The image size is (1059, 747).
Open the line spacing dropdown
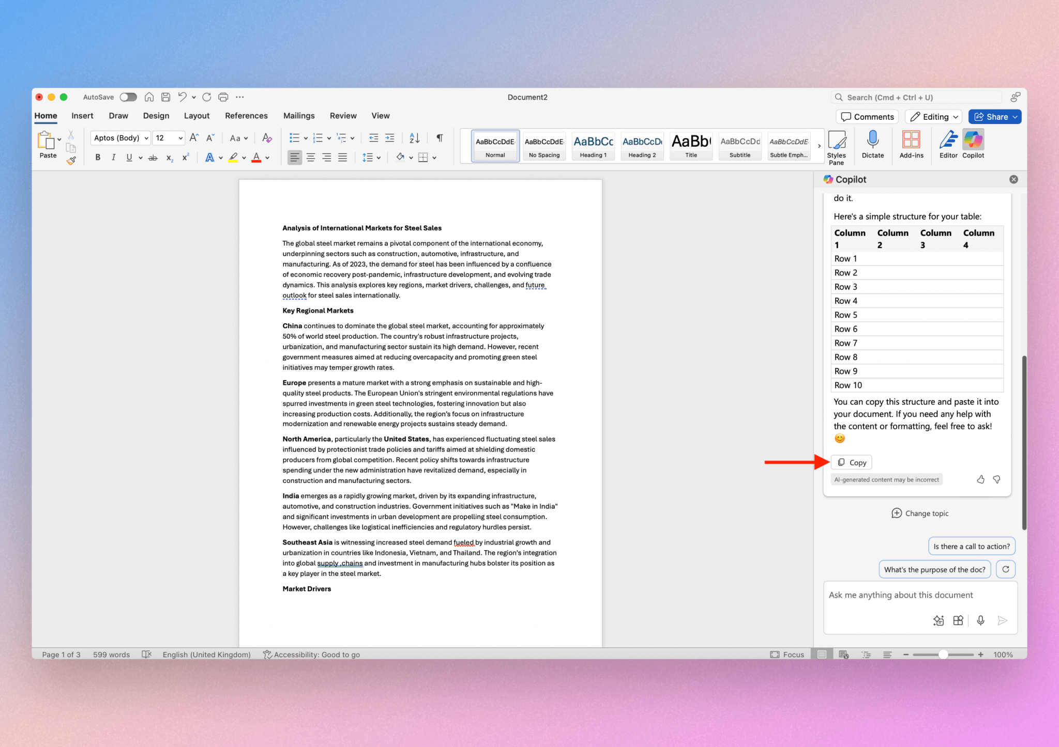click(x=371, y=157)
